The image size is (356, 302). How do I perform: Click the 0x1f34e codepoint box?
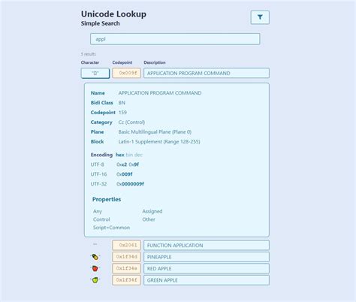point(126,268)
